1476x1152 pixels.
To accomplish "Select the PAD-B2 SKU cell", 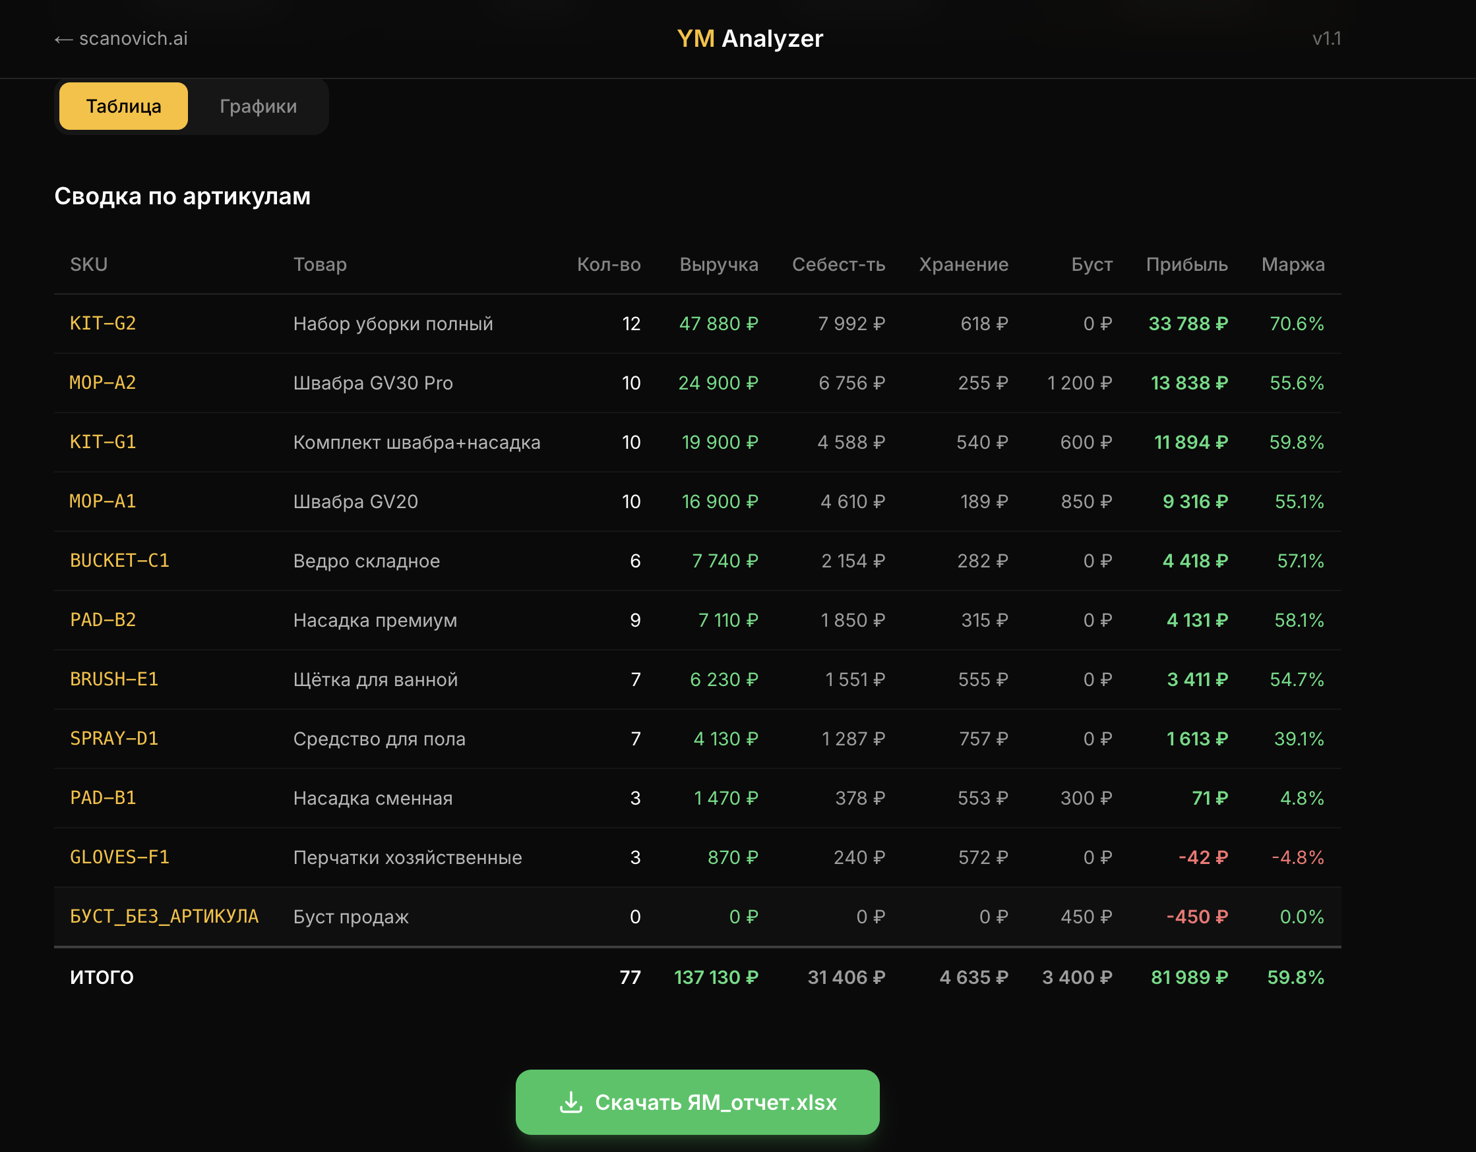I will (103, 620).
